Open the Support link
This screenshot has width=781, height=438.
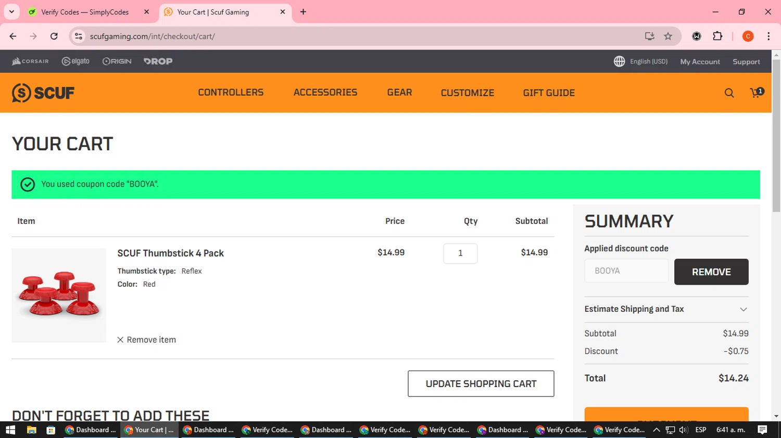pos(746,62)
